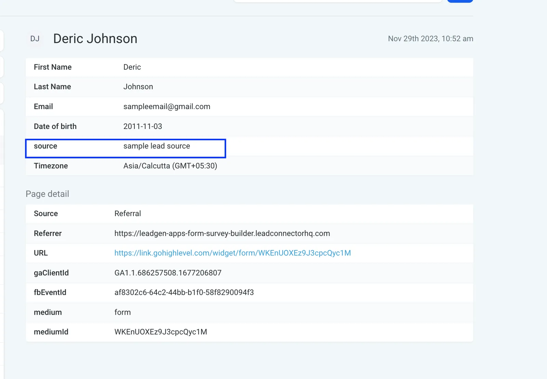
Task: Select the Referrer leadconnectorhq URL text
Action: coord(222,233)
